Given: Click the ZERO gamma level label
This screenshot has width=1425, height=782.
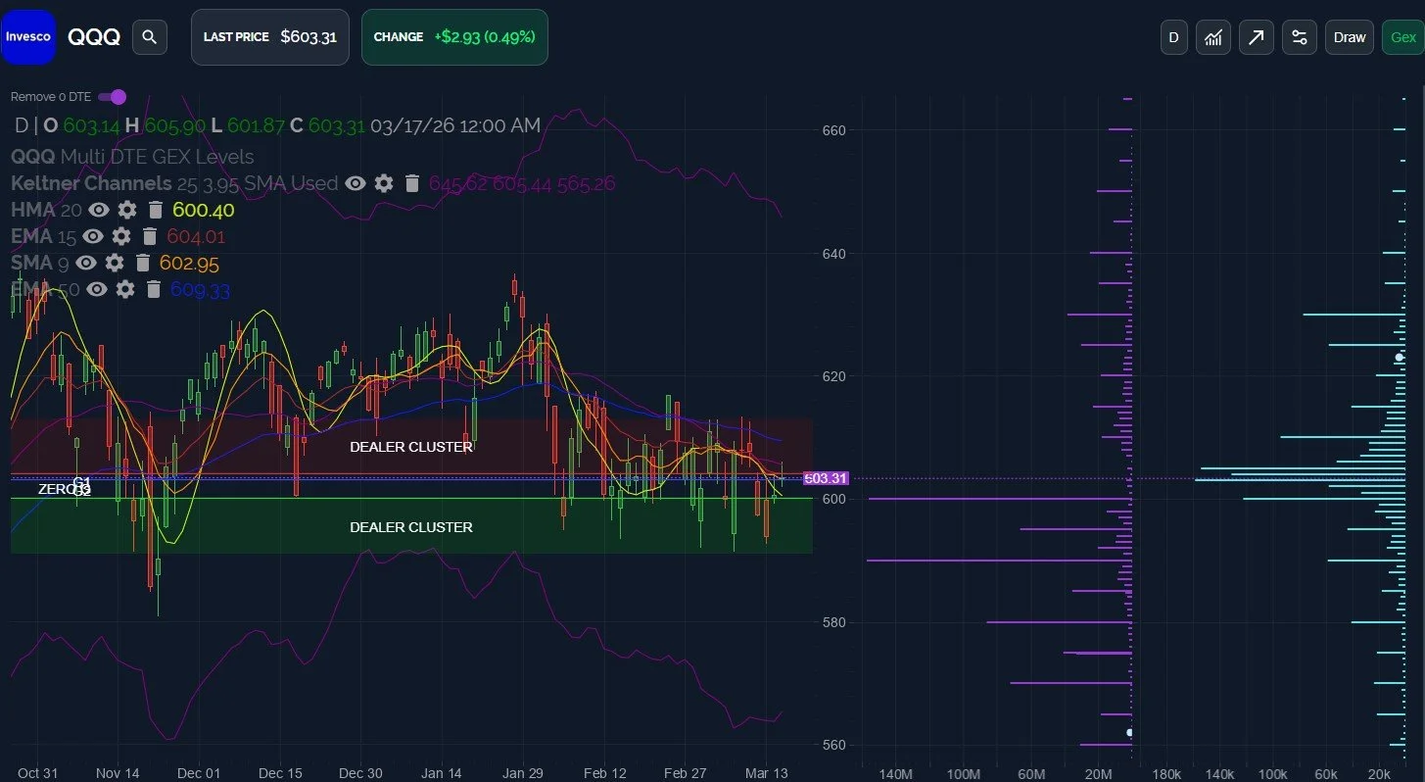Looking at the screenshot, I should [58, 489].
